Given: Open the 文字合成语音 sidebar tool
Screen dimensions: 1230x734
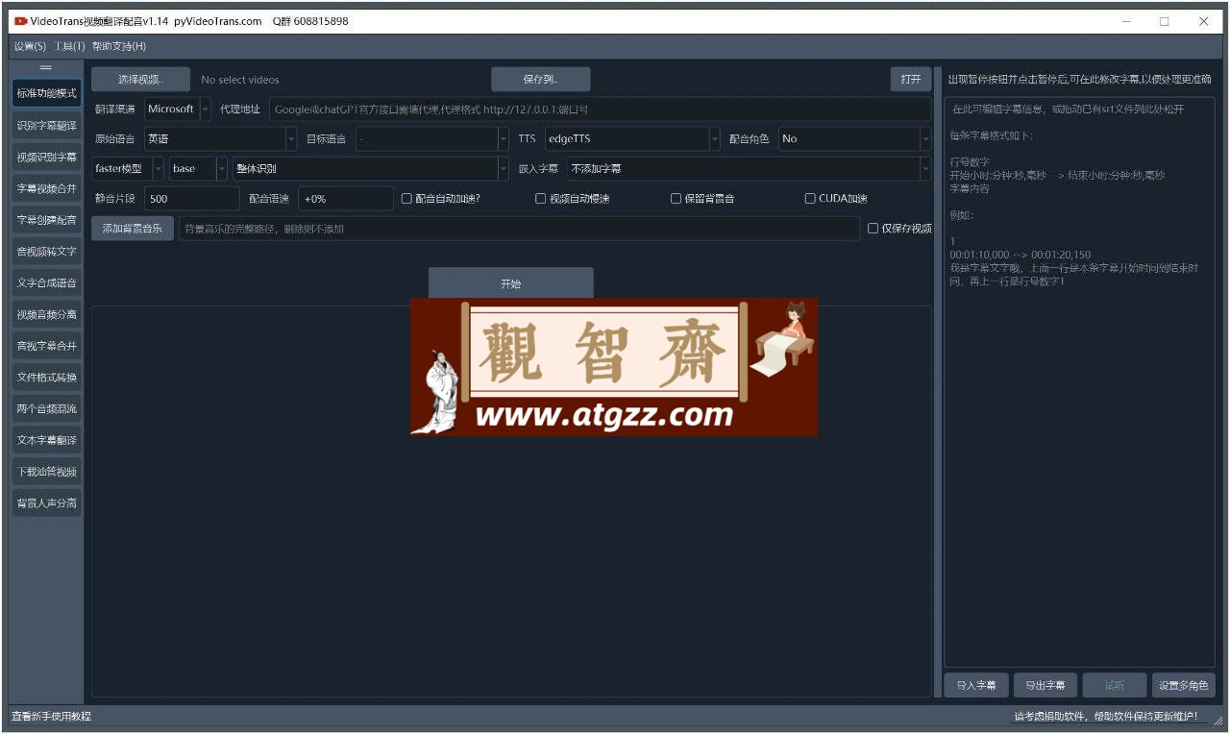Looking at the screenshot, I should (x=46, y=282).
